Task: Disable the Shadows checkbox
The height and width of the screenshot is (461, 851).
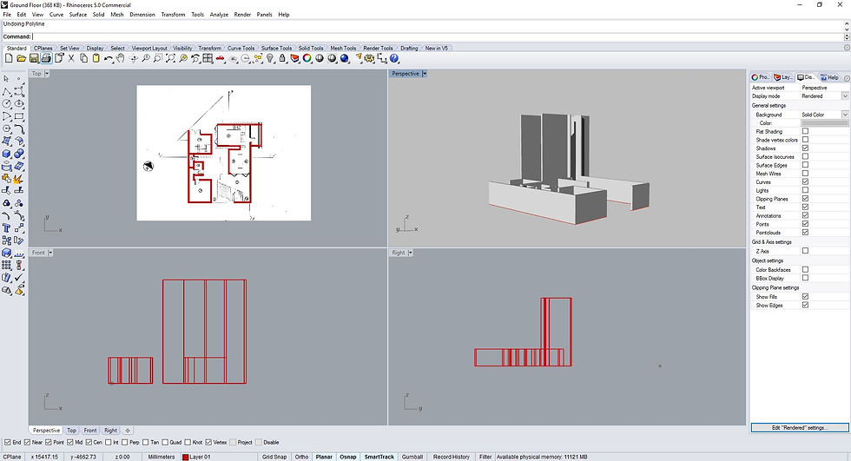Action: coord(806,148)
